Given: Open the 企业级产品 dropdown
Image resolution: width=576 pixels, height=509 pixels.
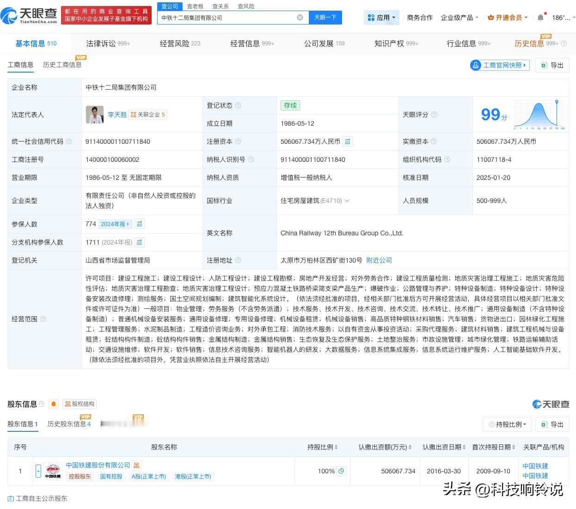Looking at the screenshot, I should pos(460,18).
